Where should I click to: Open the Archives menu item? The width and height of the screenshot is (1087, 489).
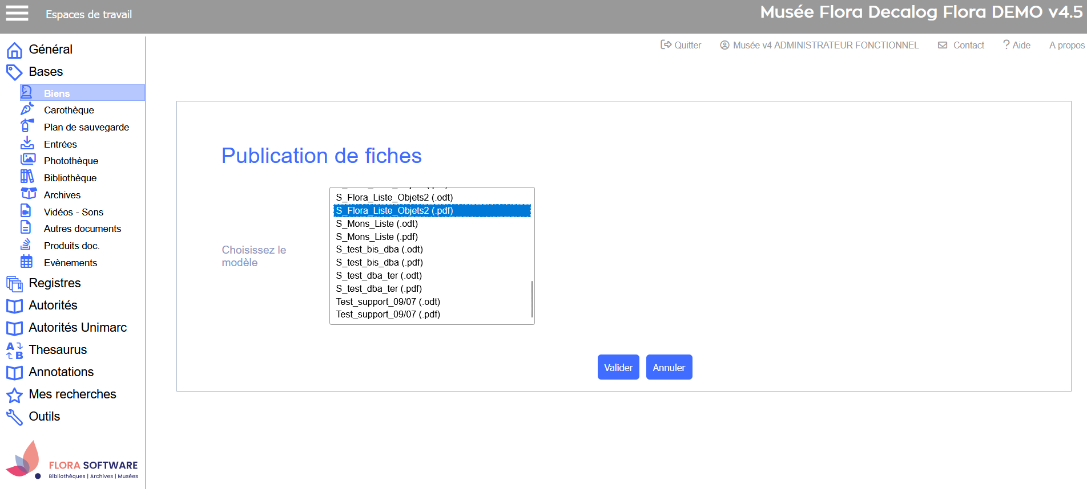click(x=62, y=195)
